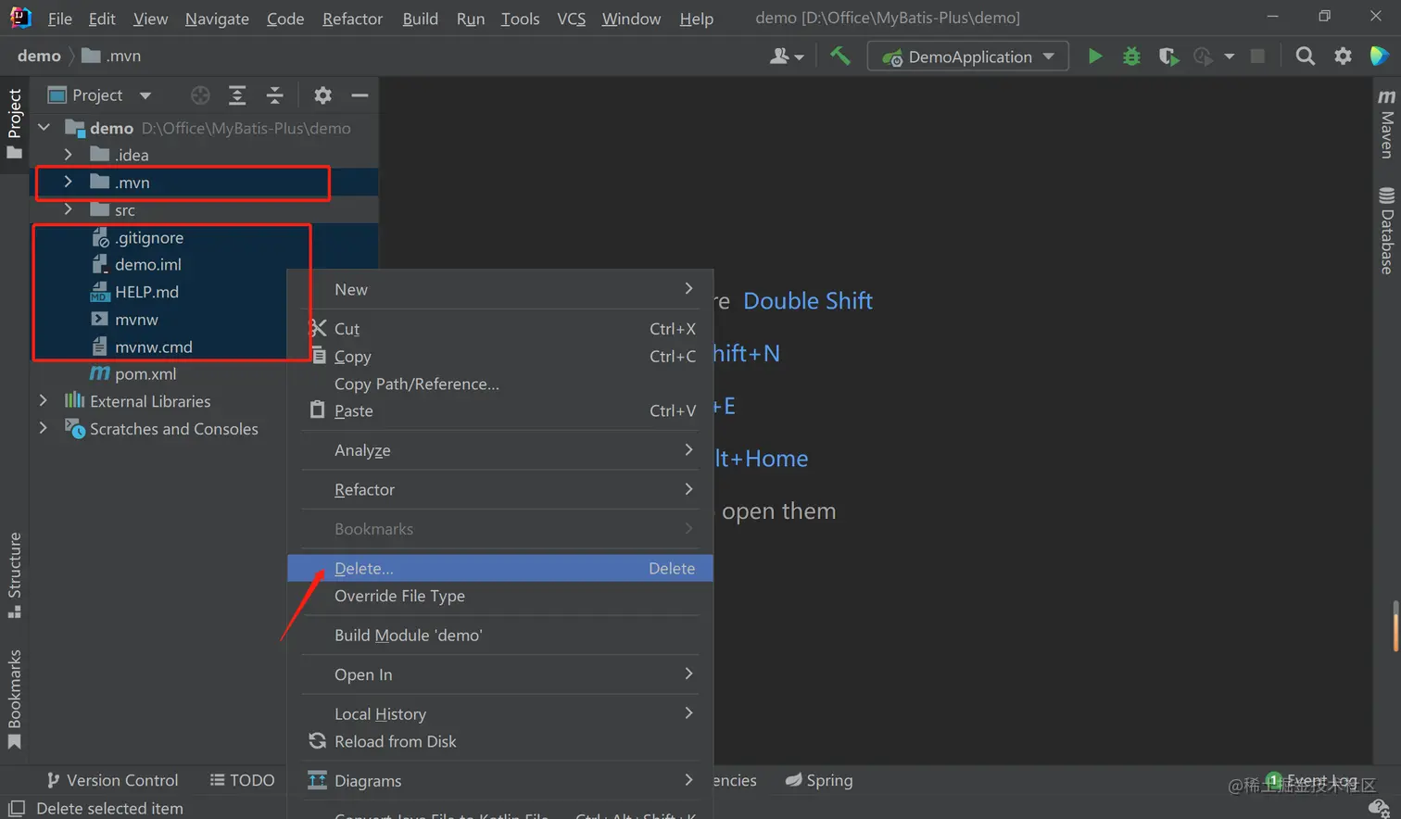Select Reload from Disk
The image size is (1401, 819).
coord(500,741)
